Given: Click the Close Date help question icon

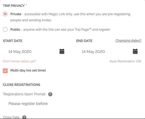Looking at the screenshot, I should point(24,117).
